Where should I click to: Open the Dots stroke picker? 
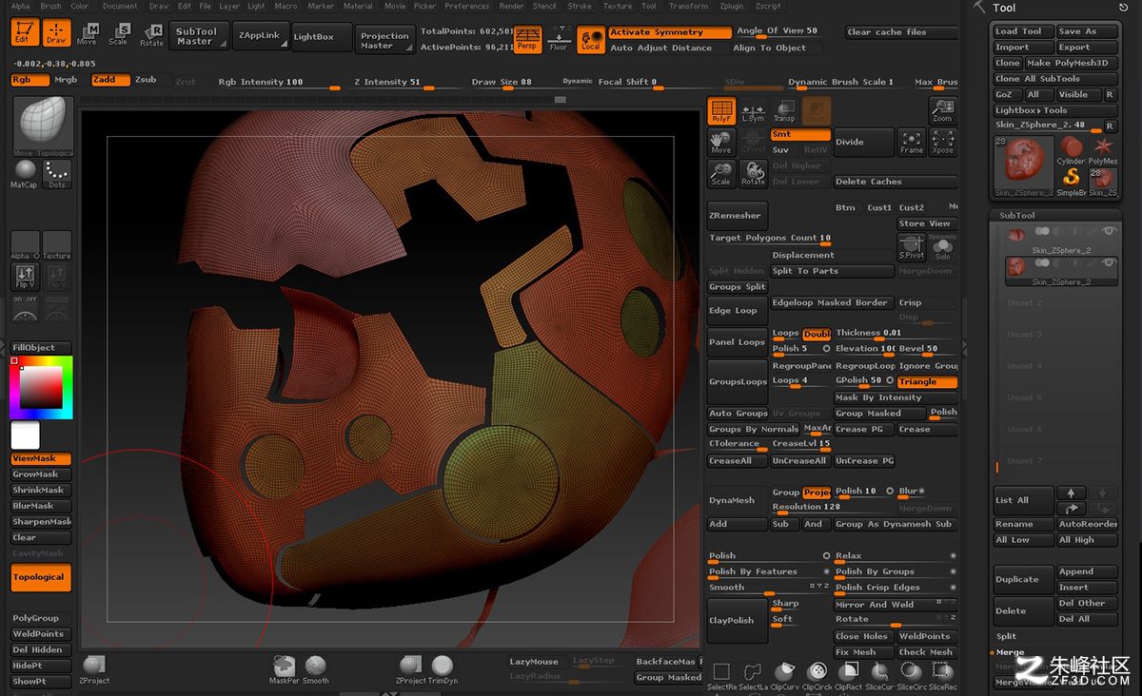57,174
